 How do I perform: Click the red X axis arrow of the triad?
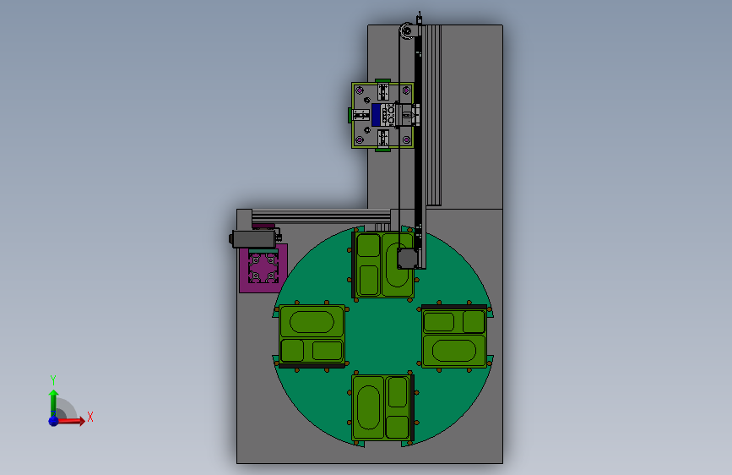(73, 421)
